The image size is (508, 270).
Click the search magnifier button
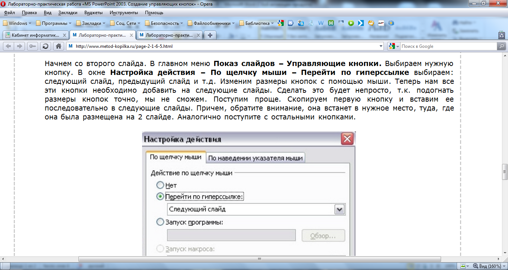click(501, 46)
